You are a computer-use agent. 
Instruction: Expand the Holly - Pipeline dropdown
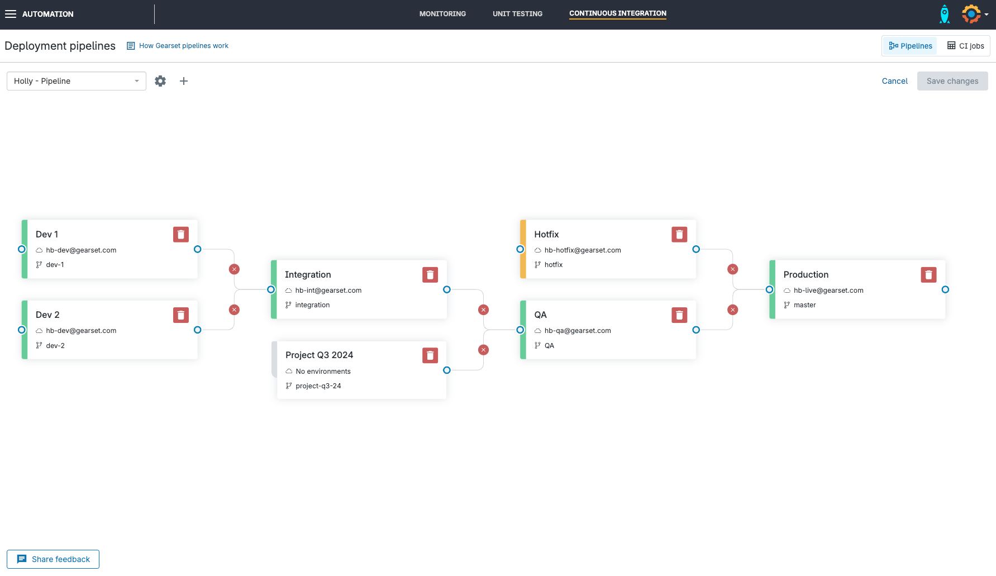[77, 81]
